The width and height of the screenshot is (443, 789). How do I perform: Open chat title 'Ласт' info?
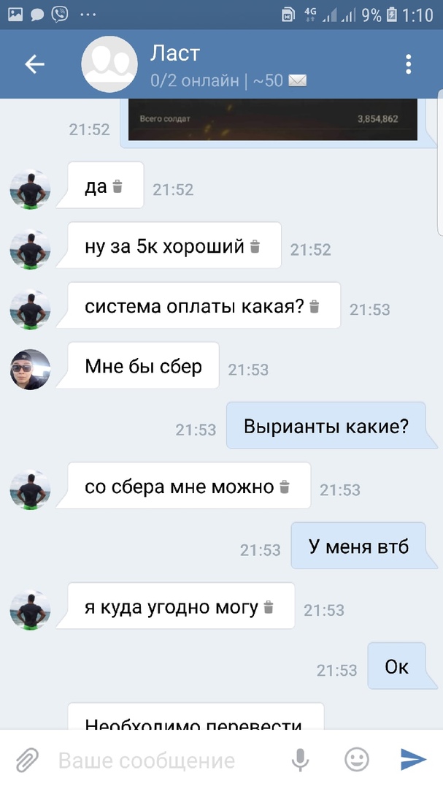click(175, 54)
